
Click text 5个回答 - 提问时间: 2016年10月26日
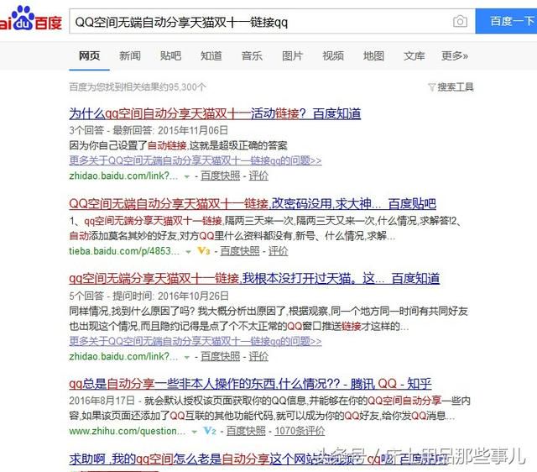[x=149, y=296]
